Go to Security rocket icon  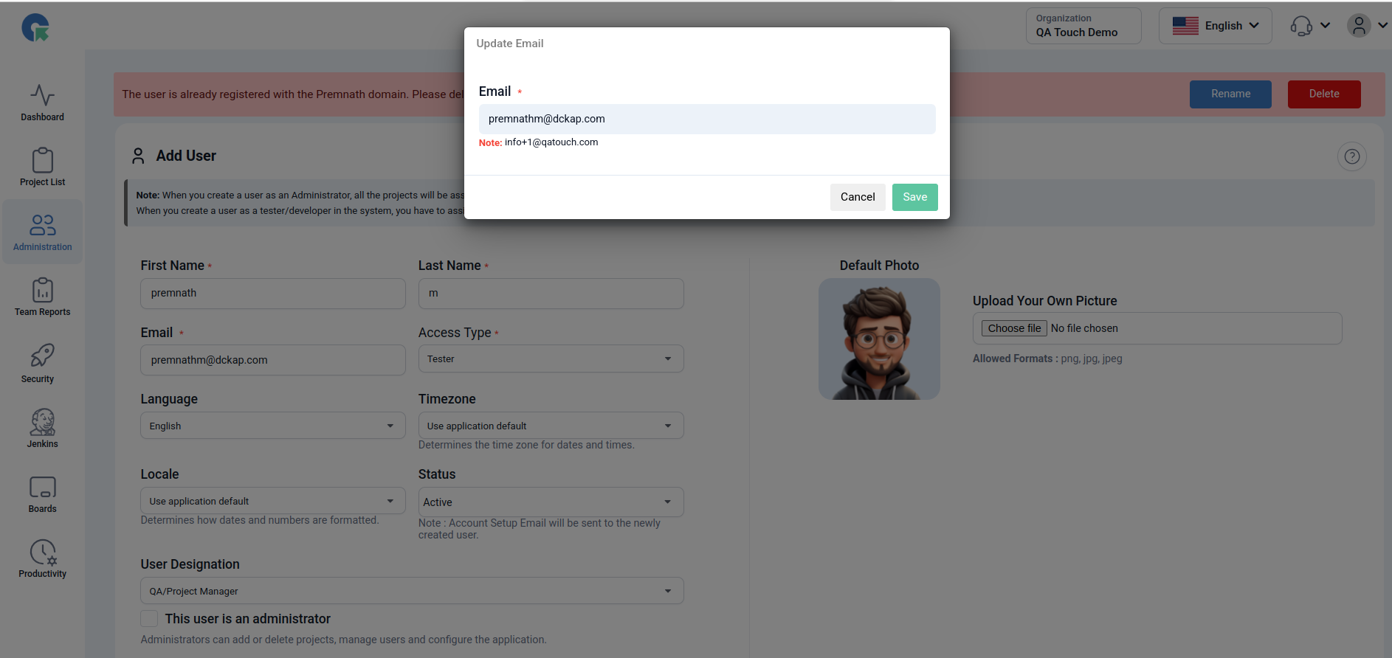[42, 363]
